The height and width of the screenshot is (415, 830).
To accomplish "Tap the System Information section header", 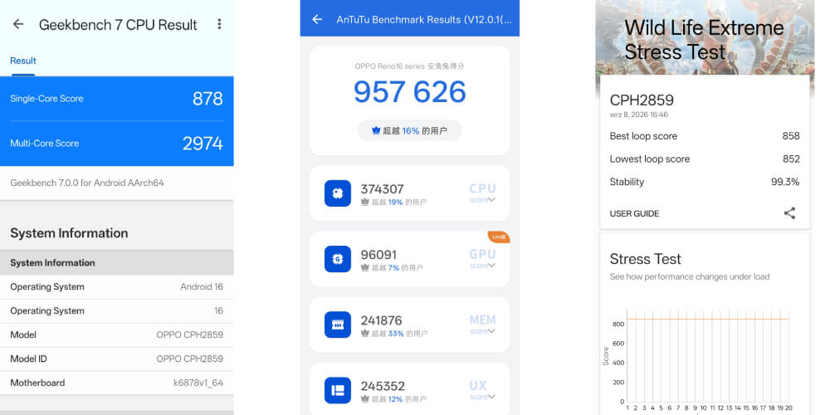I will click(116, 262).
